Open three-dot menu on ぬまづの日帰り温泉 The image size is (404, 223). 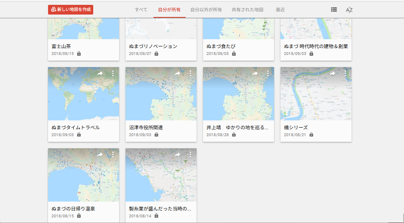coord(113,155)
